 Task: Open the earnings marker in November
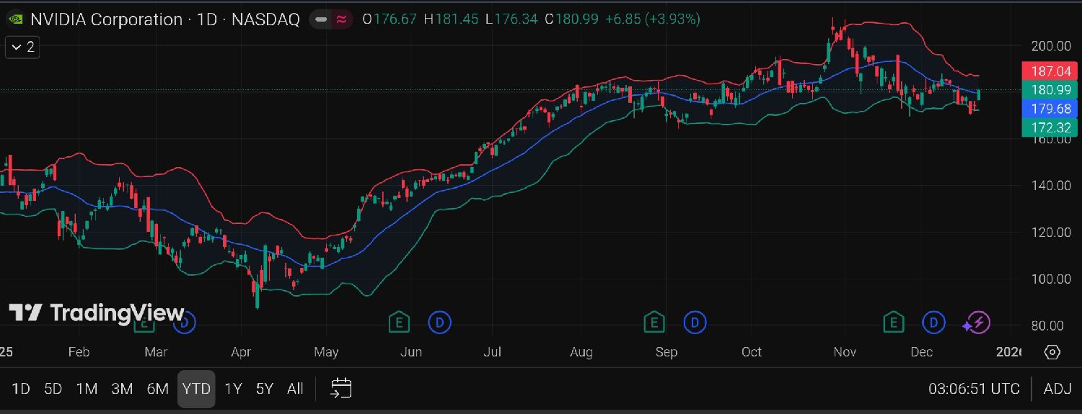pos(894,323)
